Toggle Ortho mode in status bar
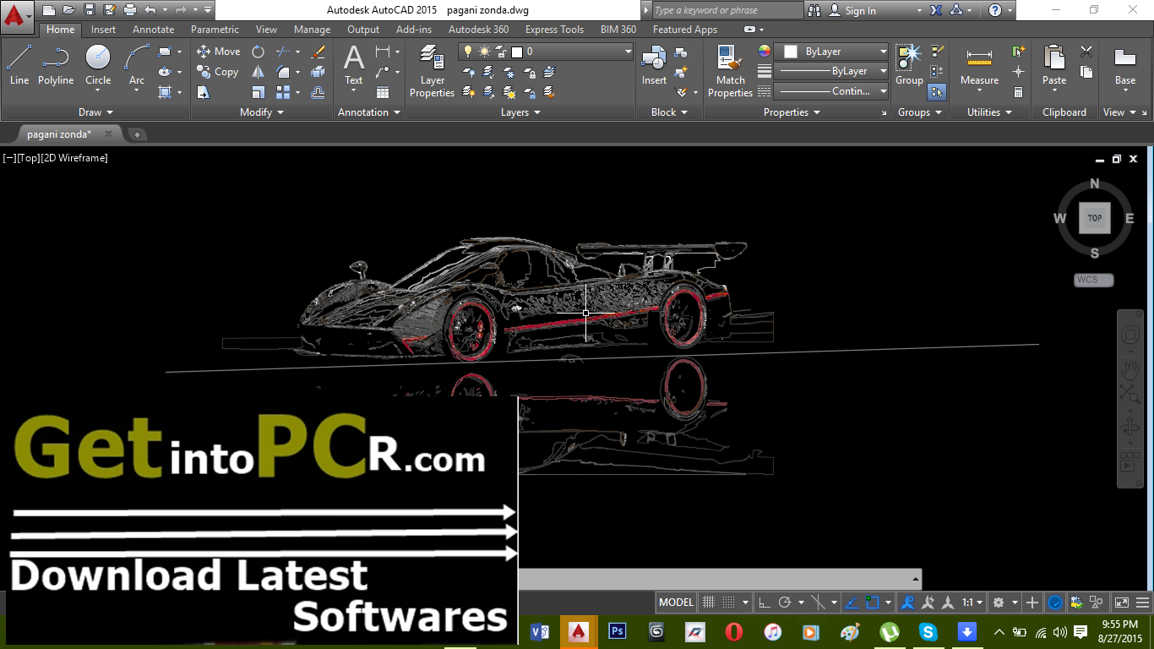The width and height of the screenshot is (1154, 649). coord(764,603)
